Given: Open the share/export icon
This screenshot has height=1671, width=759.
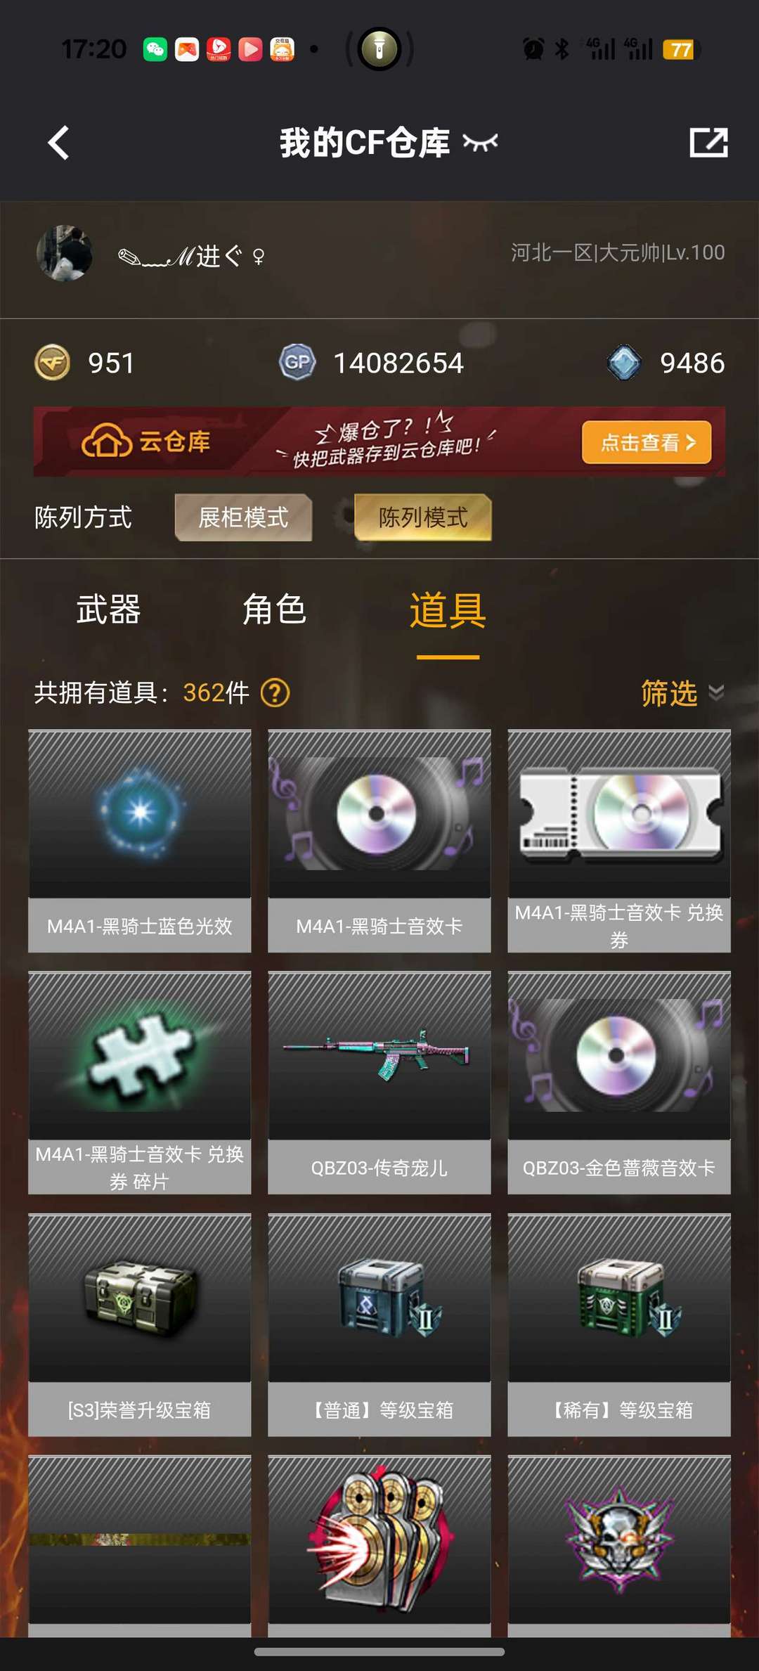Looking at the screenshot, I should tap(708, 143).
